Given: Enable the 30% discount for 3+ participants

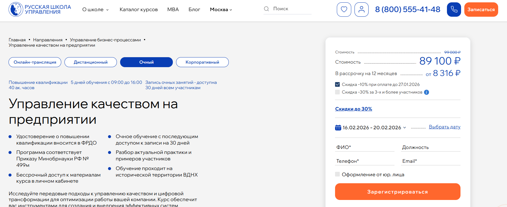Looking at the screenshot, I should pyautogui.click(x=337, y=92).
